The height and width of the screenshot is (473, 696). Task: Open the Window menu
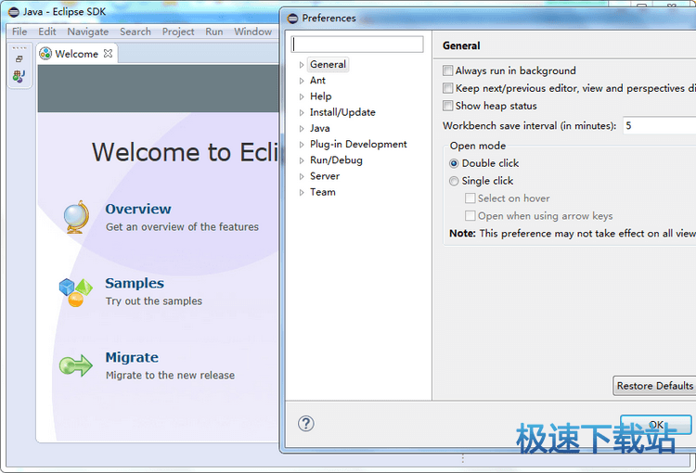[253, 32]
